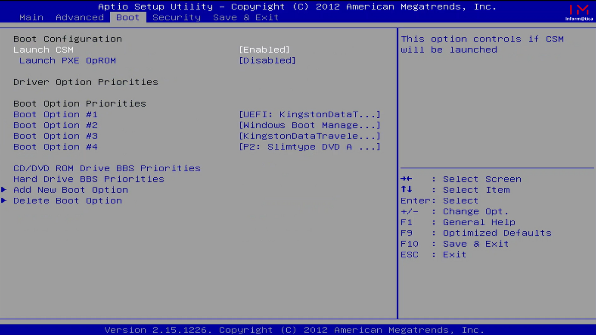The width and height of the screenshot is (596, 335).
Task: Change Launch CSM value Enabled
Action: [x=264, y=50]
